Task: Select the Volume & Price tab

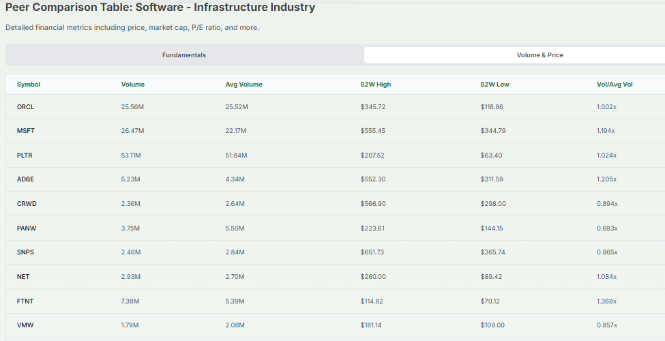Action: click(540, 55)
